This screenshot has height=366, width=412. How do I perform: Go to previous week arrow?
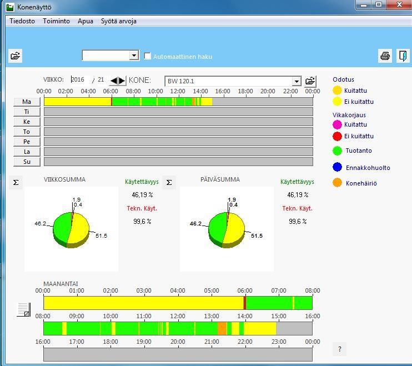click(x=114, y=81)
